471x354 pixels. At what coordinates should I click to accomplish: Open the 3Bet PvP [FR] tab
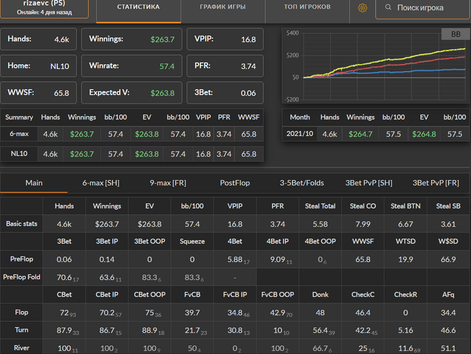(436, 183)
